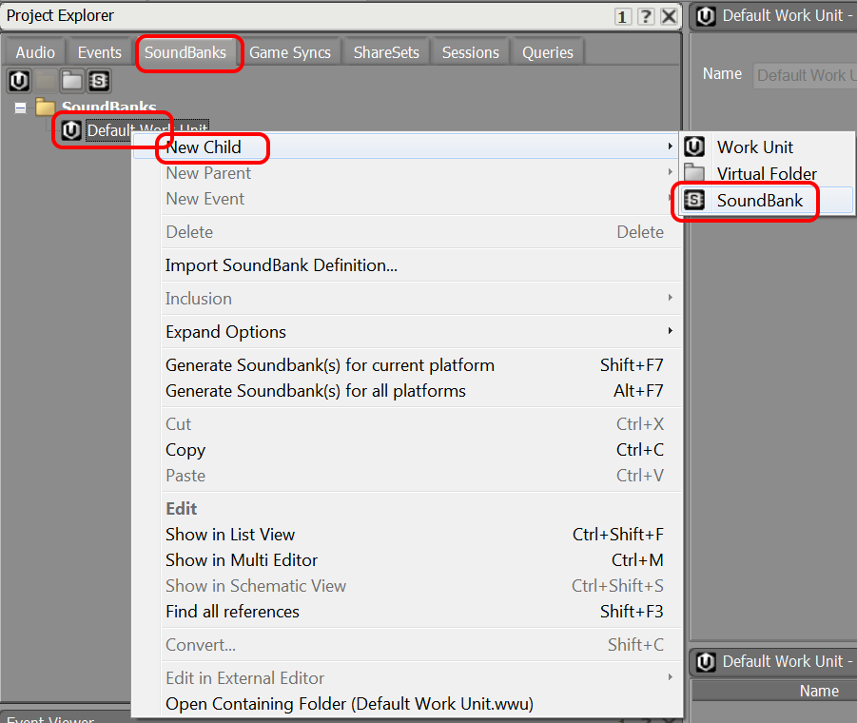Select the SoundBank creation icon in the toolbar

coord(99,81)
